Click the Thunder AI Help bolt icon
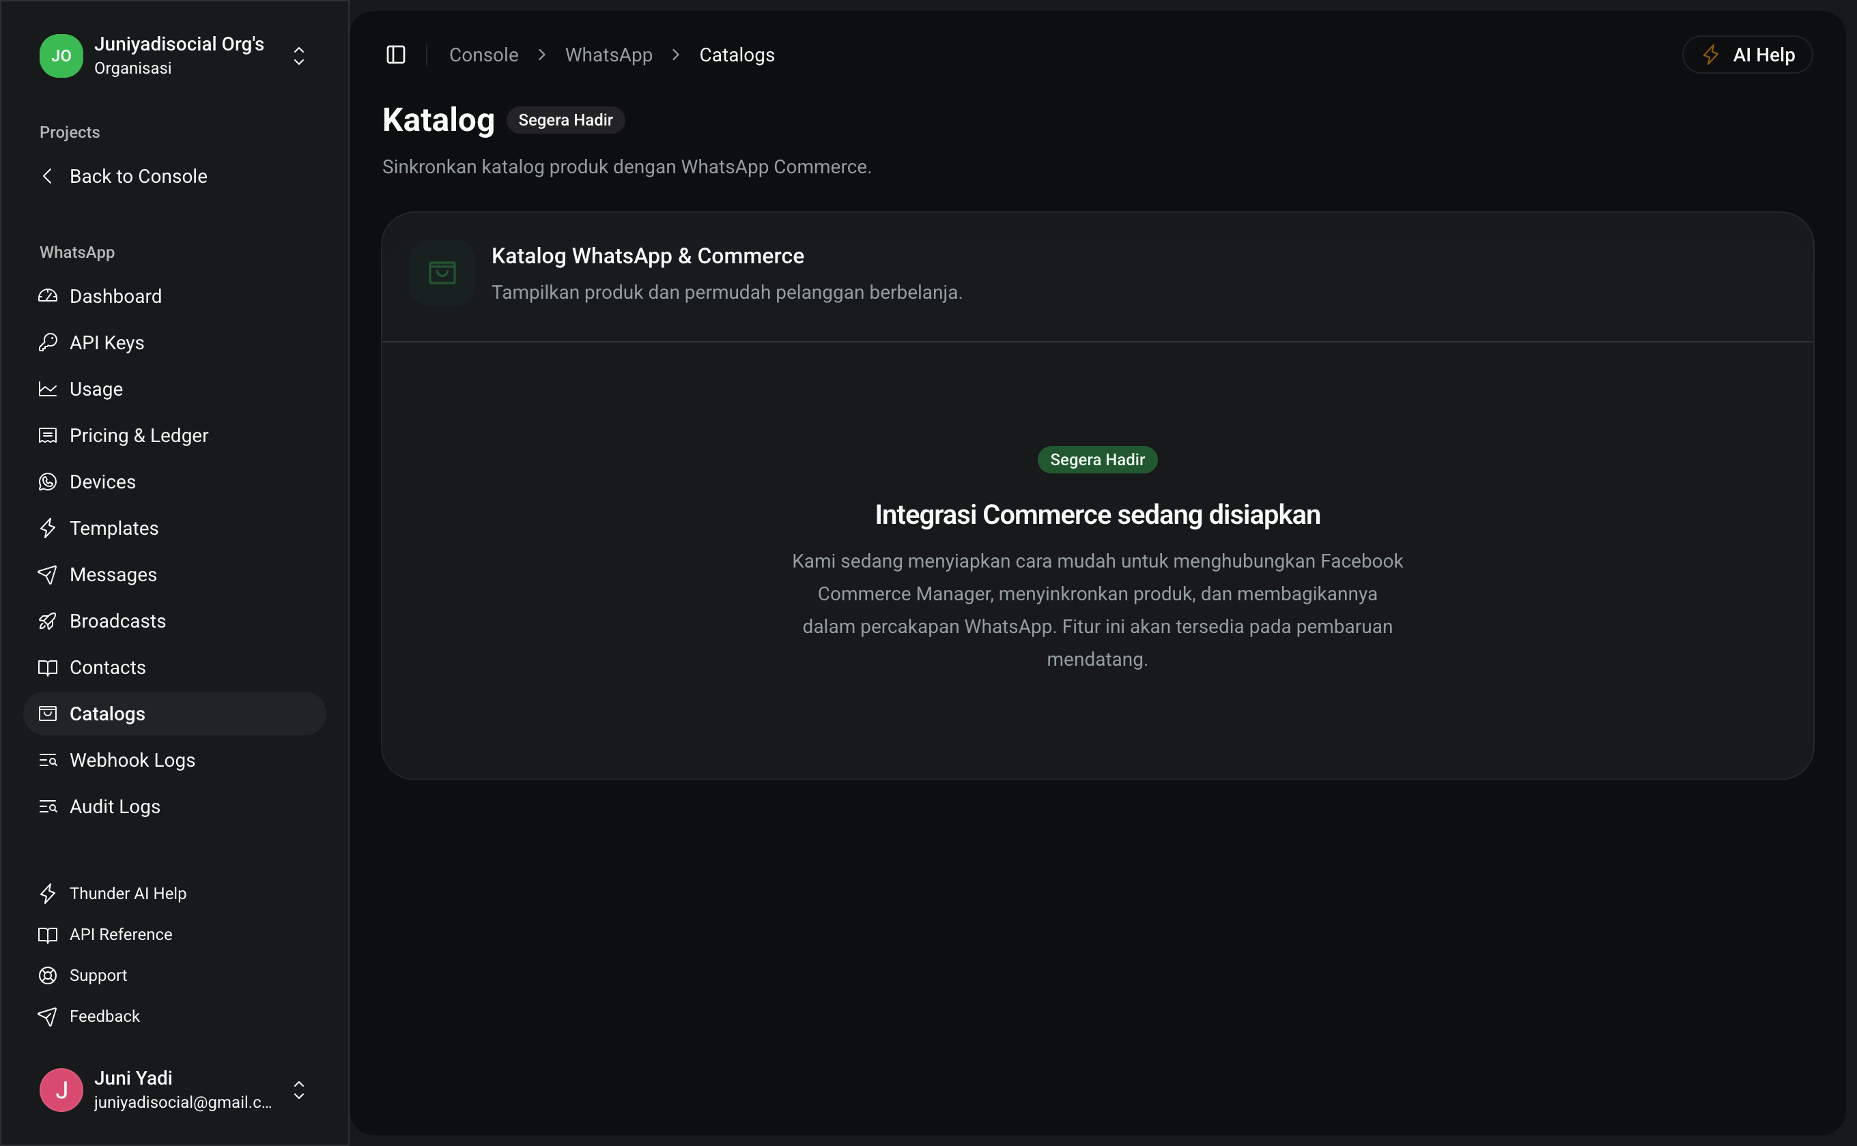 pos(48,894)
